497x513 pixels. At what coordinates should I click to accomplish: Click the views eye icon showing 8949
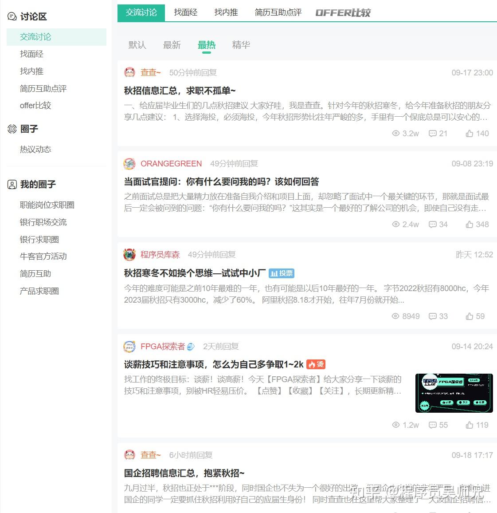395,316
